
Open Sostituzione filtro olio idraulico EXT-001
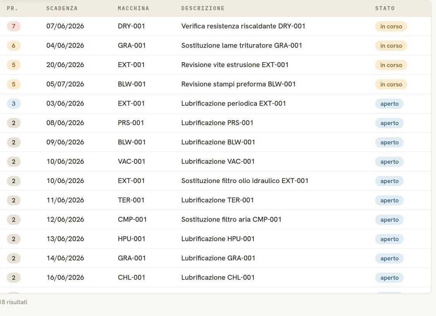point(215,181)
